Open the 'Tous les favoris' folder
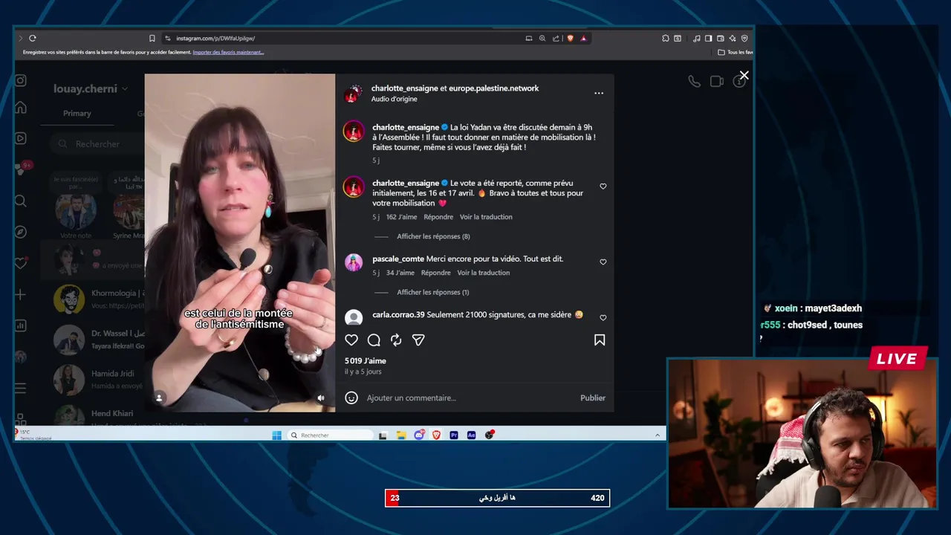This screenshot has width=951, height=535. pyautogui.click(x=736, y=52)
